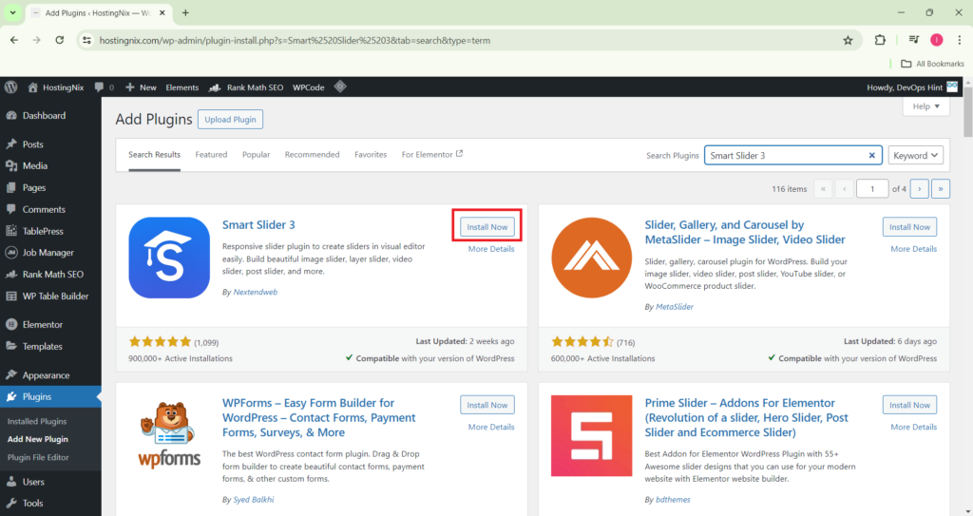The height and width of the screenshot is (516, 973).
Task: Open the comments bubble in admin bar
Action: click(x=104, y=87)
